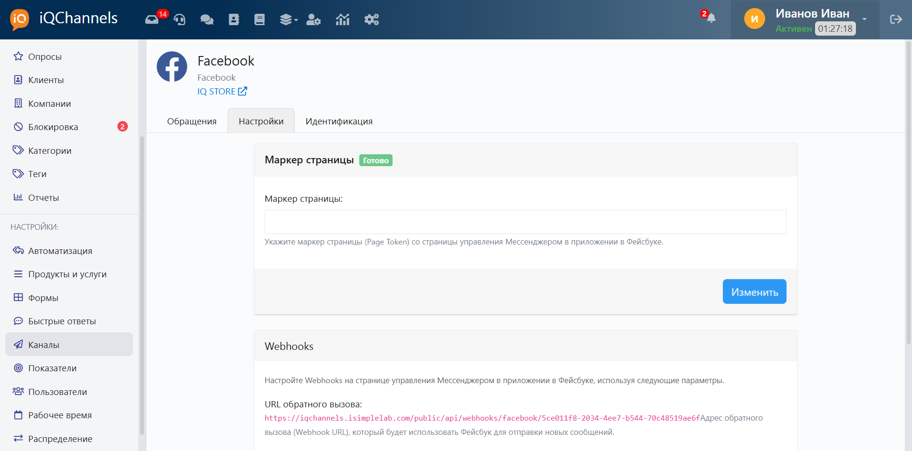Open Опросы in the sidebar
912x451 pixels.
[69, 56]
